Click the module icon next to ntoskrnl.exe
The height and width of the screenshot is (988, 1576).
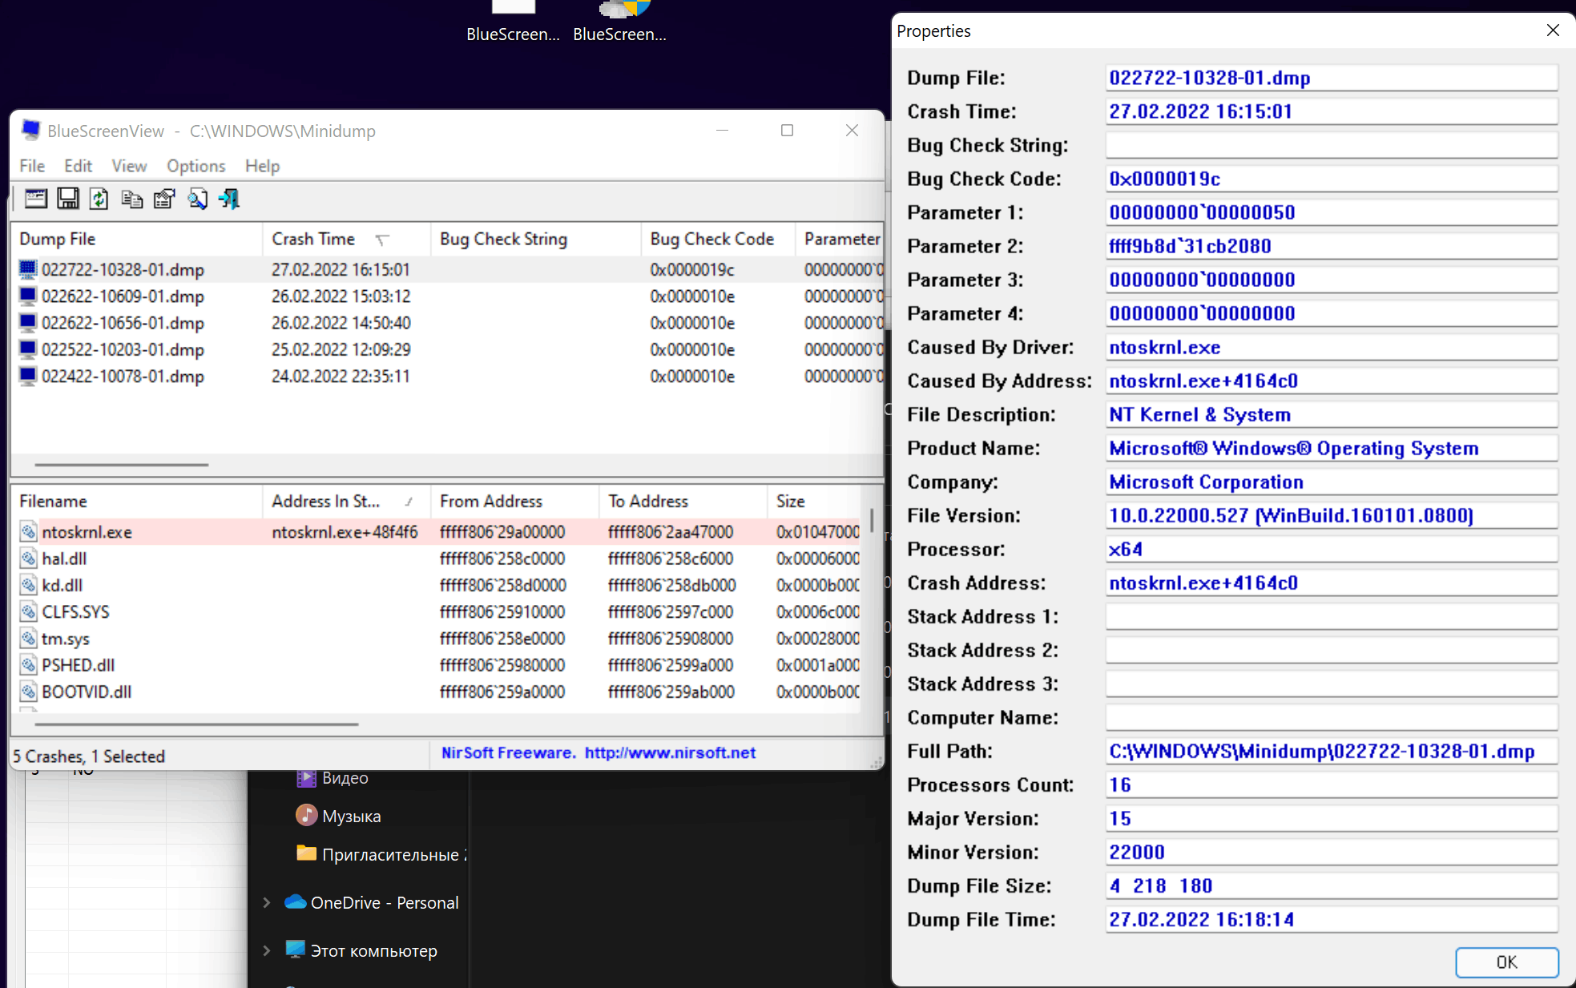pos(29,531)
